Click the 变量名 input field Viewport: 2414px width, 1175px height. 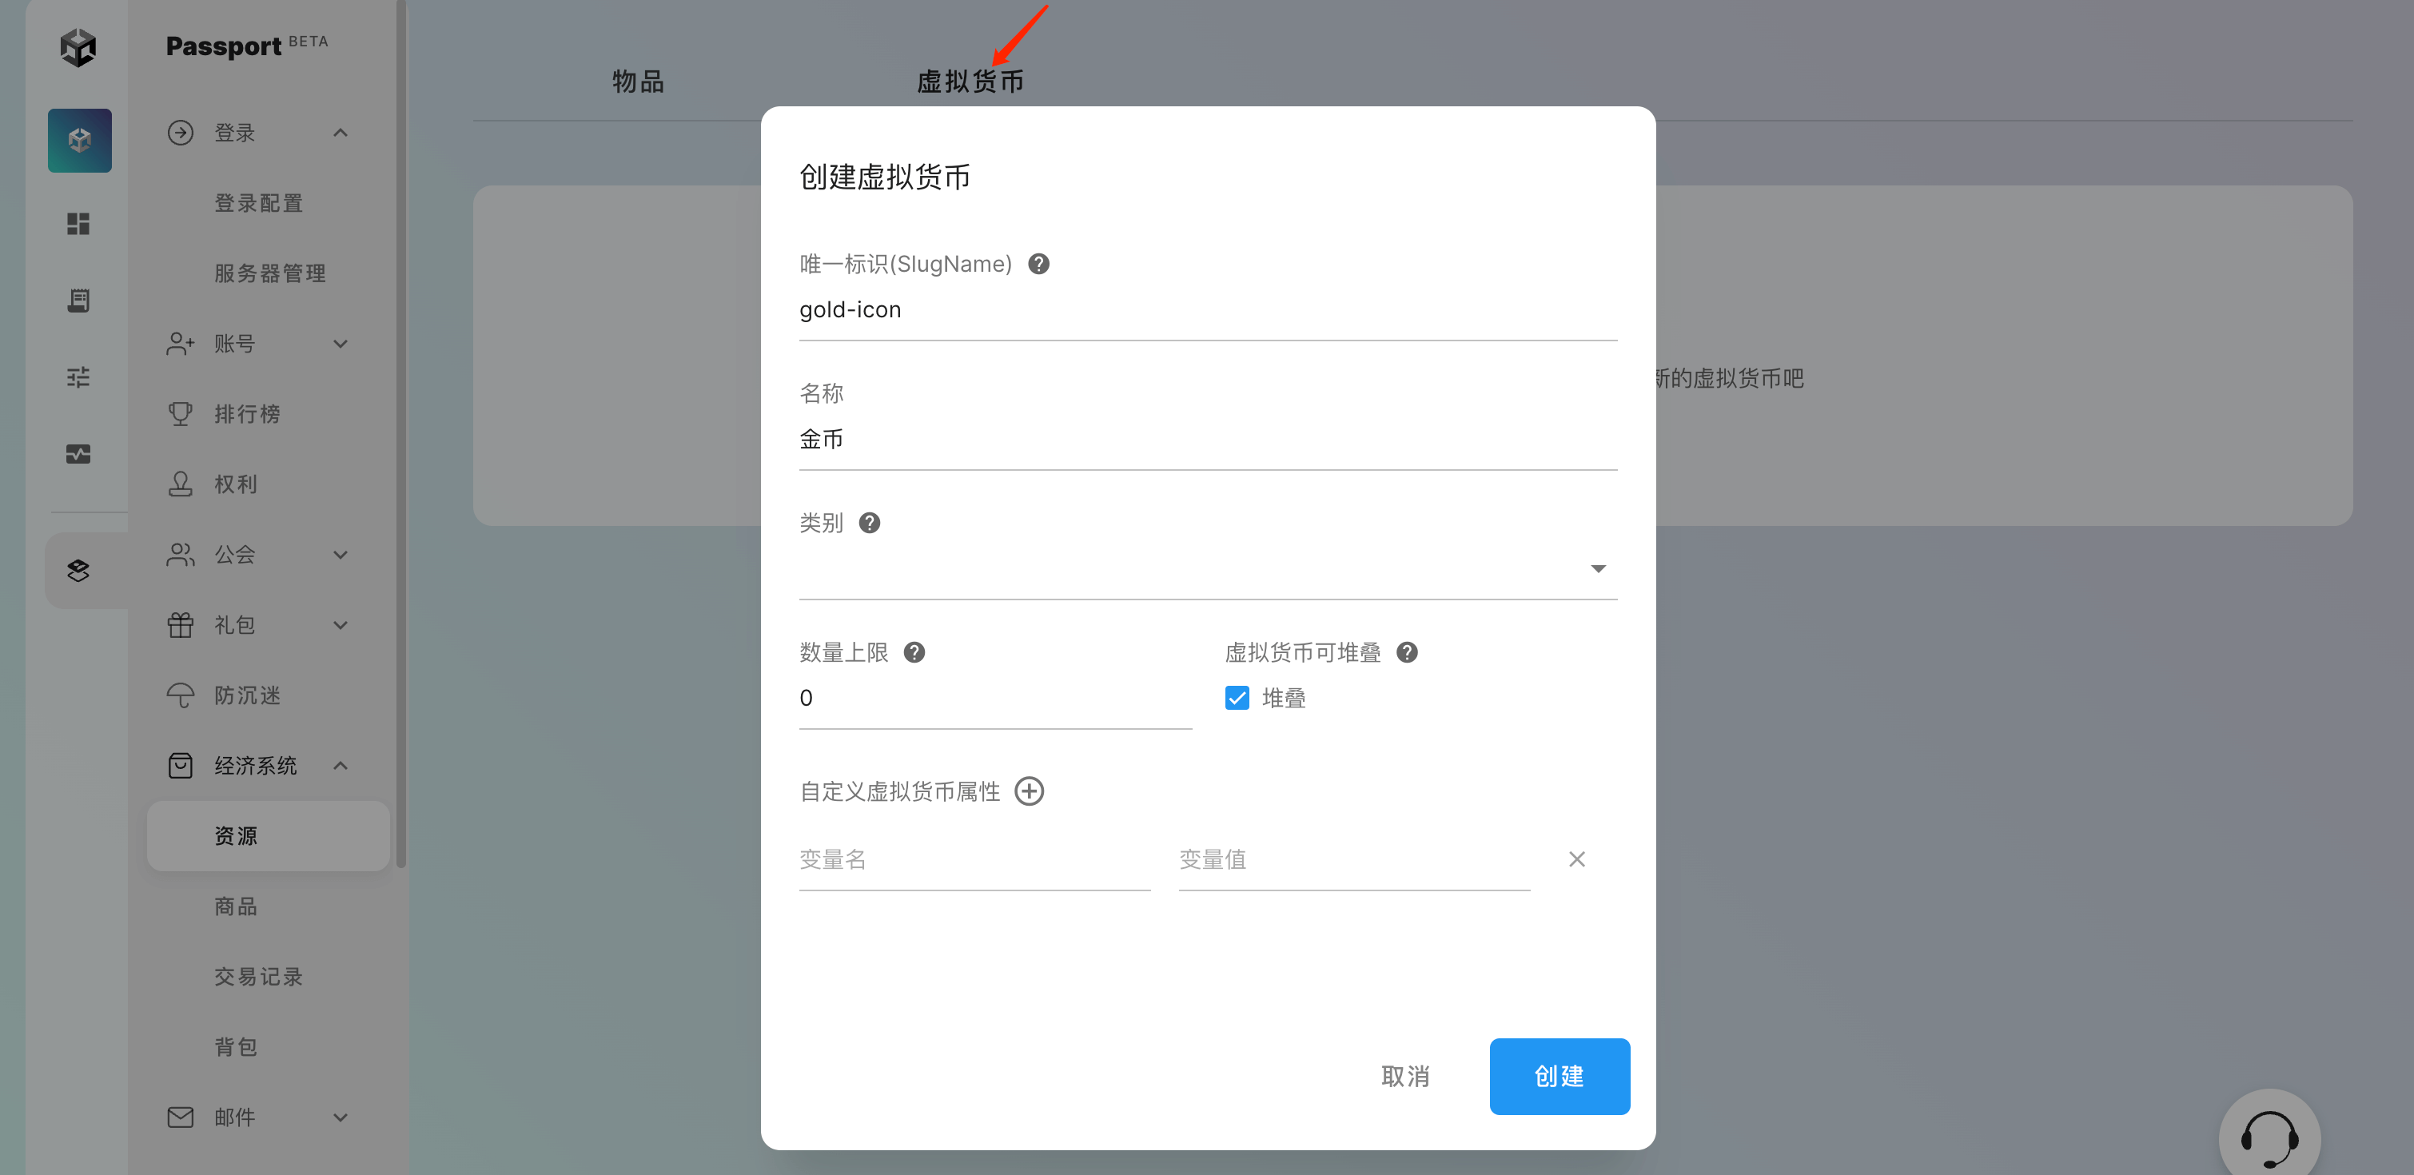974,859
